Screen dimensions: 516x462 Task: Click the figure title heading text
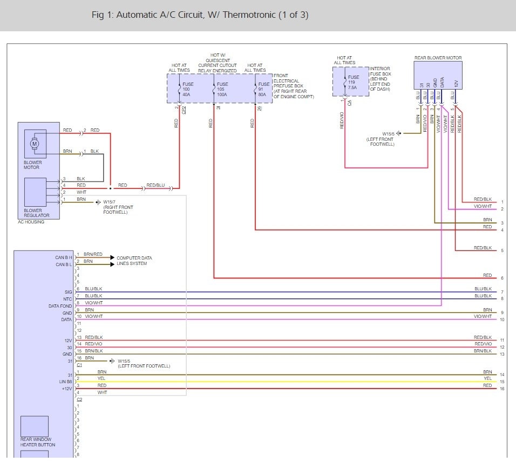click(x=200, y=15)
